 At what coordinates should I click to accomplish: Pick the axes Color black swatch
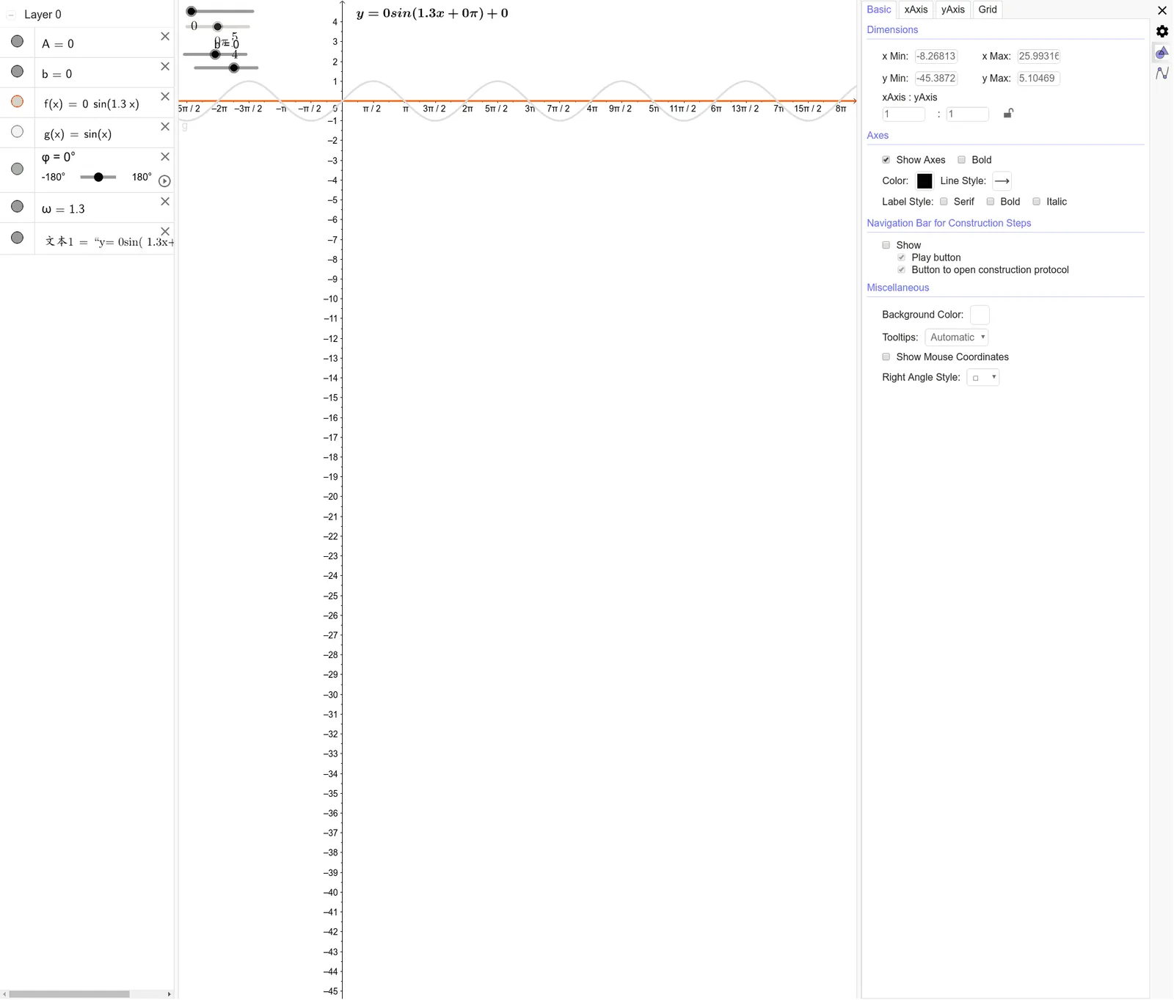(x=925, y=180)
